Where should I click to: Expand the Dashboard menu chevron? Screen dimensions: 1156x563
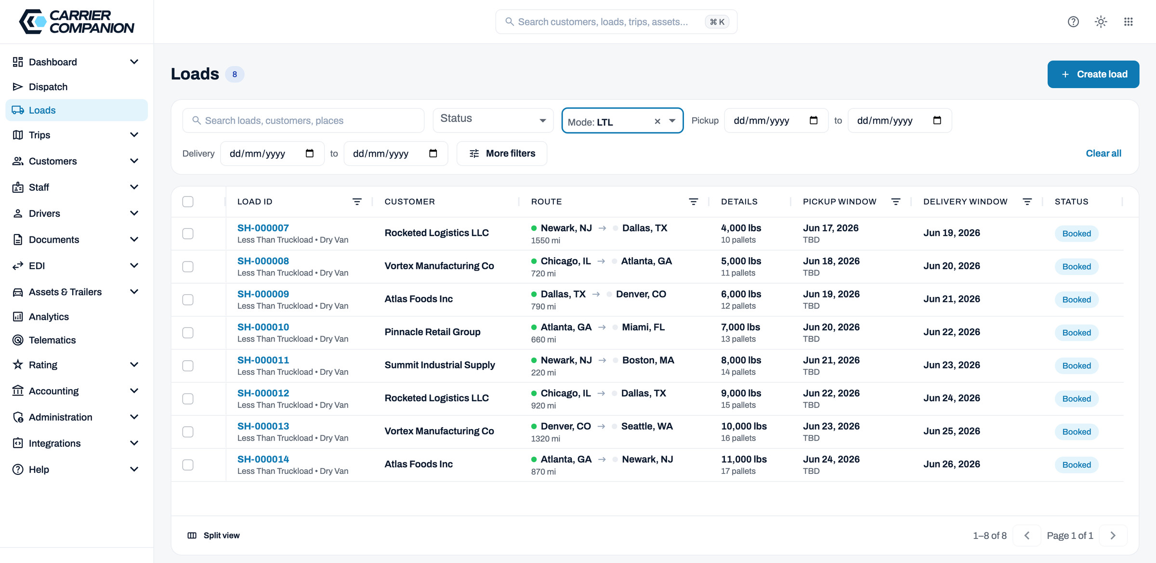[134, 62]
